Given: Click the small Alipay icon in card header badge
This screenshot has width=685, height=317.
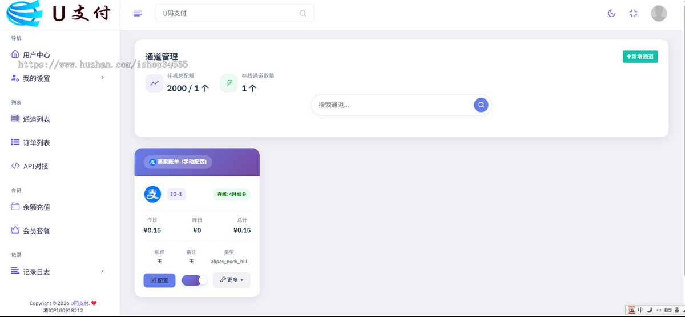Looking at the screenshot, I should point(152,162).
